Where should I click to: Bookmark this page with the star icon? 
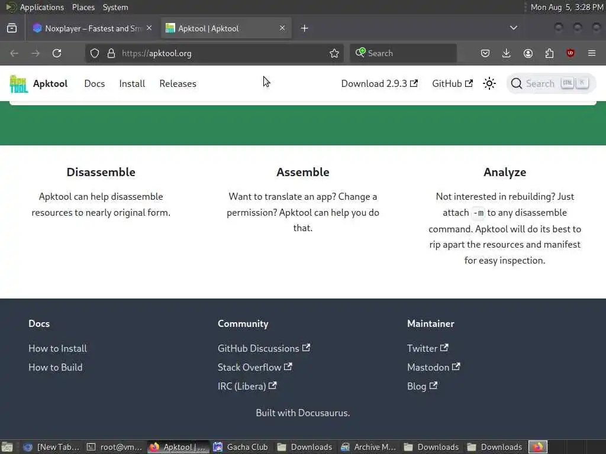coord(334,53)
